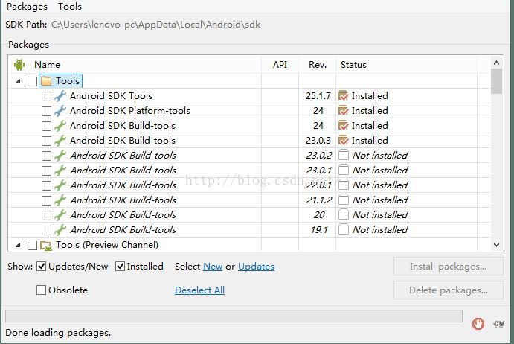Check the Tools (Preview Channel) checkbox
Screen dimensions: 514x344
pos(32,245)
